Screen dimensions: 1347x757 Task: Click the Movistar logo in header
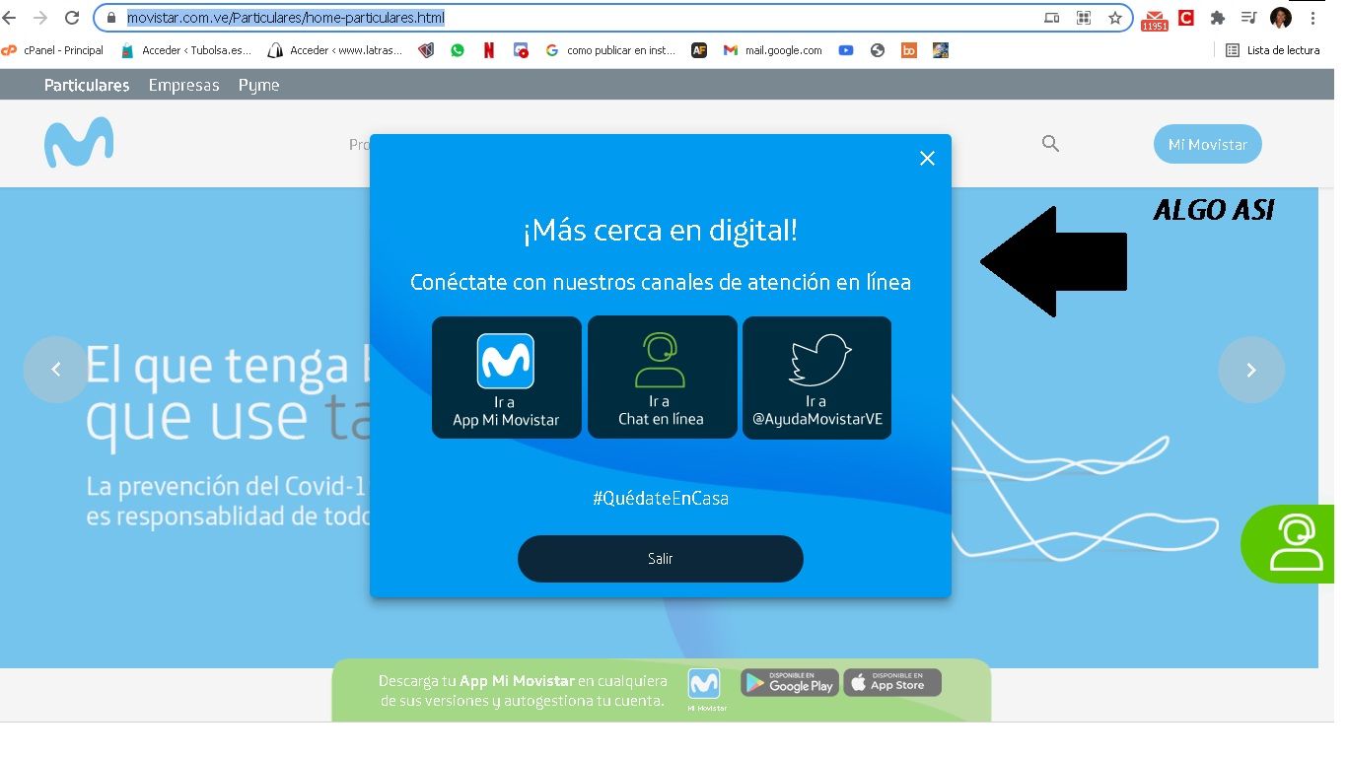(x=79, y=142)
